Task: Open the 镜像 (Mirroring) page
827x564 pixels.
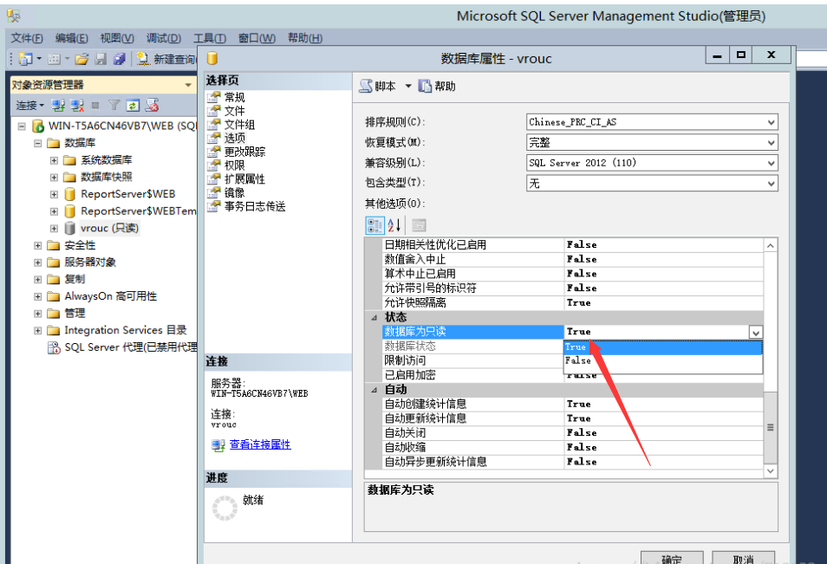Action: (x=234, y=193)
